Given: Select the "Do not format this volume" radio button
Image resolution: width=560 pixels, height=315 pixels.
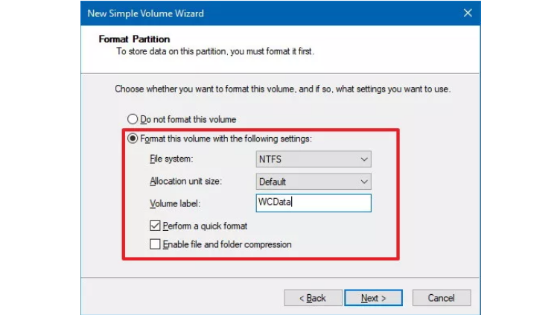Looking at the screenshot, I should (x=133, y=119).
